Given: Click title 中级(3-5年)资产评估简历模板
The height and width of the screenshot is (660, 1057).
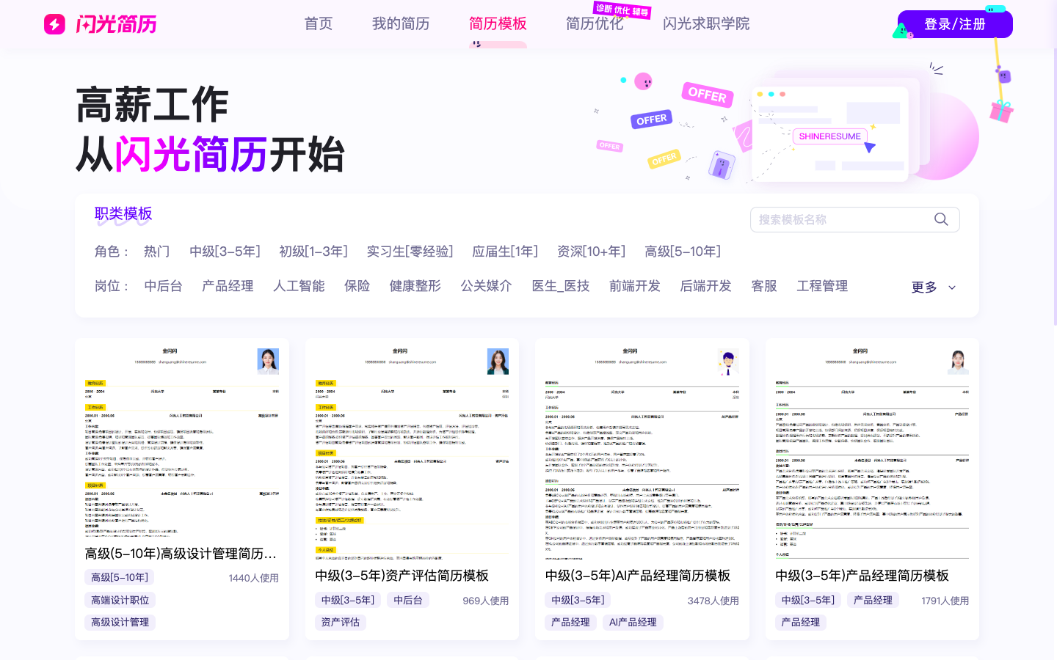Looking at the screenshot, I should tap(402, 576).
